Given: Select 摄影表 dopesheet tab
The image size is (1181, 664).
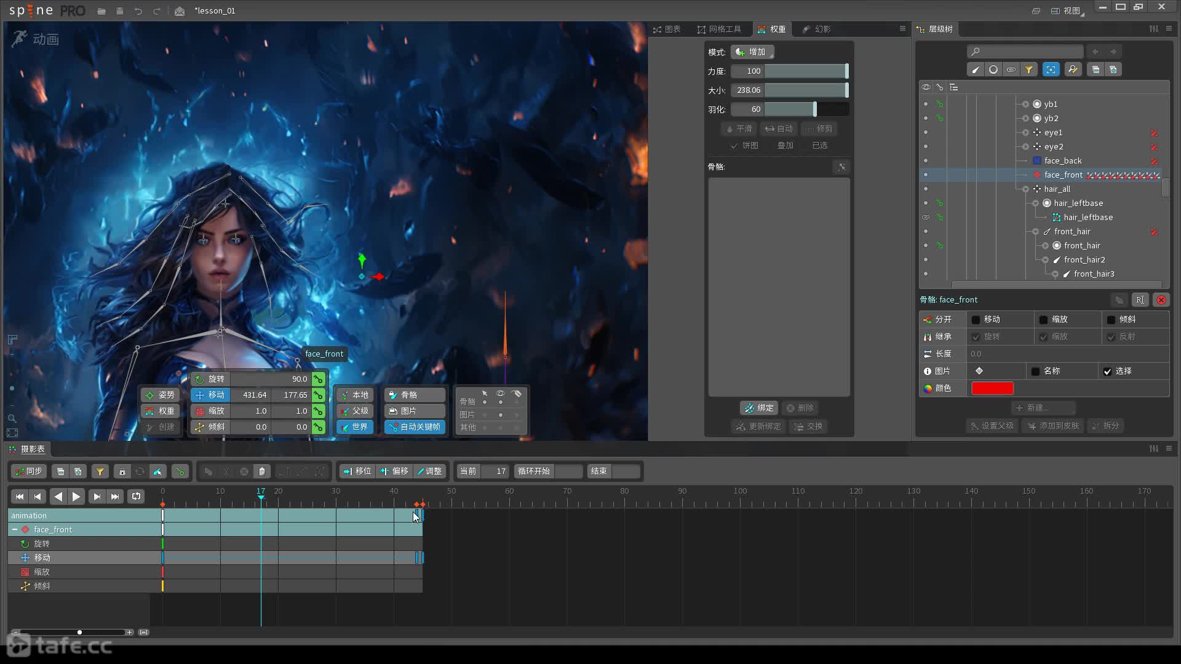Looking at the screenshot, I should tap(28, 449).
